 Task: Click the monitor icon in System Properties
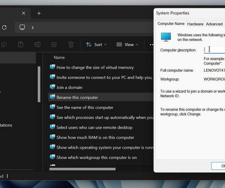[x=166, y=37]
